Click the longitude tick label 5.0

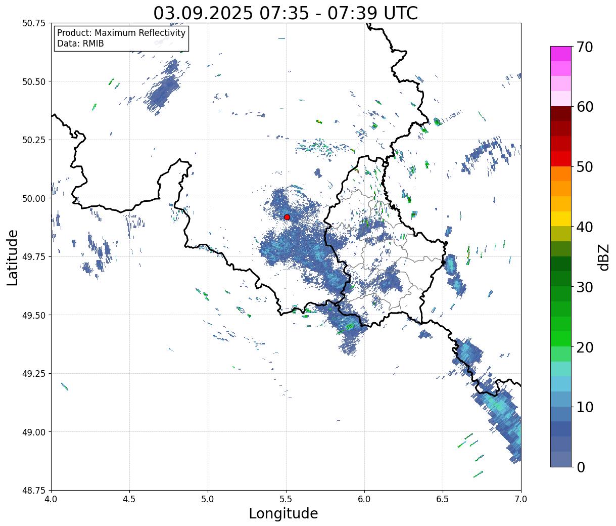point(208,499)
